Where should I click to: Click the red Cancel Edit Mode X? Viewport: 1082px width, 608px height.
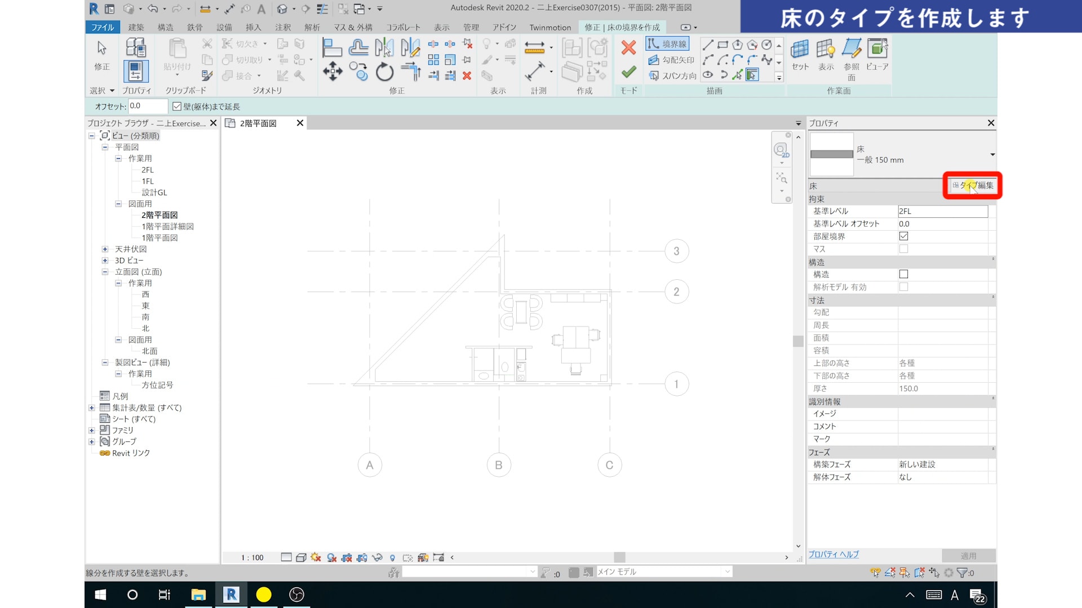(628, 47)
